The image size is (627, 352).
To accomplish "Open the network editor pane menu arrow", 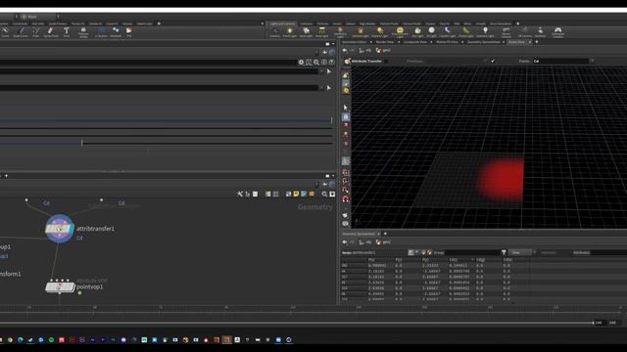I will pyautogui.click(x=333, y=176).
